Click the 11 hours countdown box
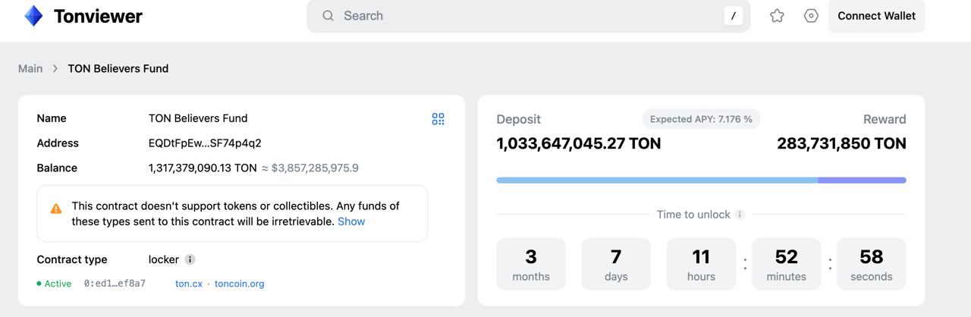Screen dimensions: 971x317 (x=701, y=264)
